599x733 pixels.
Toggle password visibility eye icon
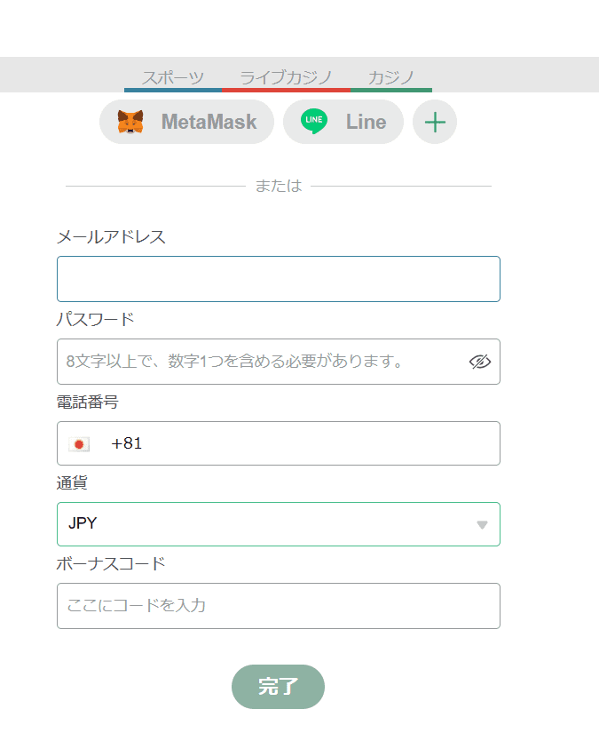(x=480, y=362)
